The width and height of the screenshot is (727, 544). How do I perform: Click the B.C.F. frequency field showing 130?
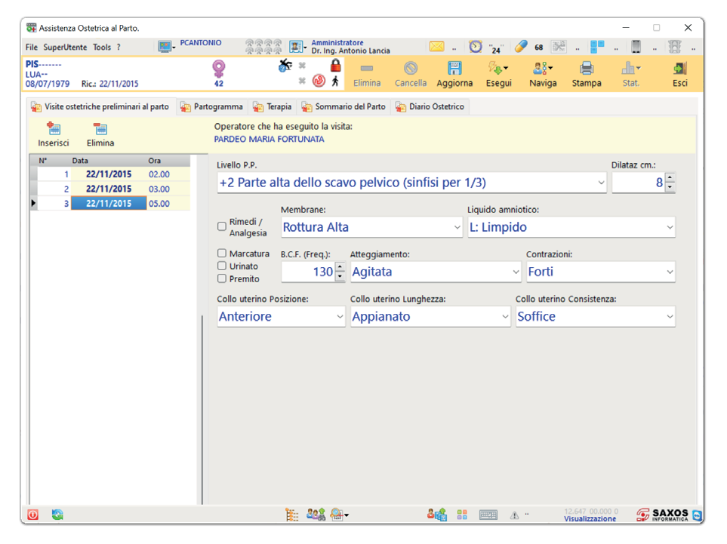[308, 272]
